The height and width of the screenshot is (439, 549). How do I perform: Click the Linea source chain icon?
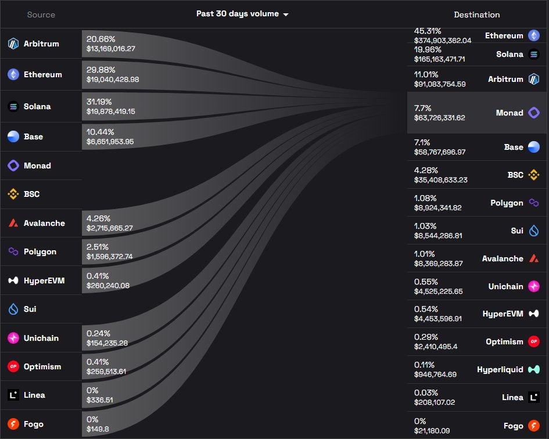click(13, 395)
